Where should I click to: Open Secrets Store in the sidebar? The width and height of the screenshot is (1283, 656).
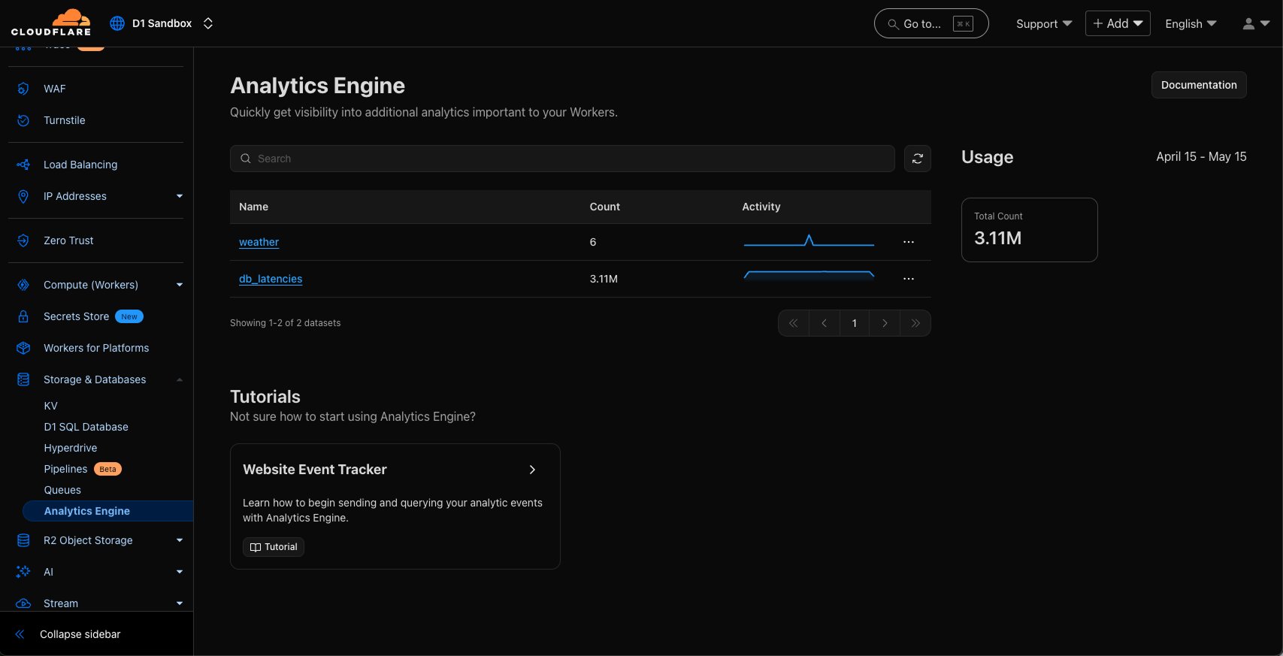click(77, 316)
